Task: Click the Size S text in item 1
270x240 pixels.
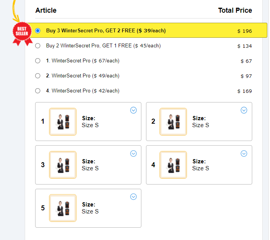Action: pos(90,125)
